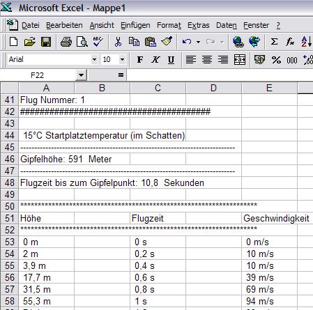
Task: Select the '15°C Startplatztemperatur' cell
Action: tap(46, 135)
